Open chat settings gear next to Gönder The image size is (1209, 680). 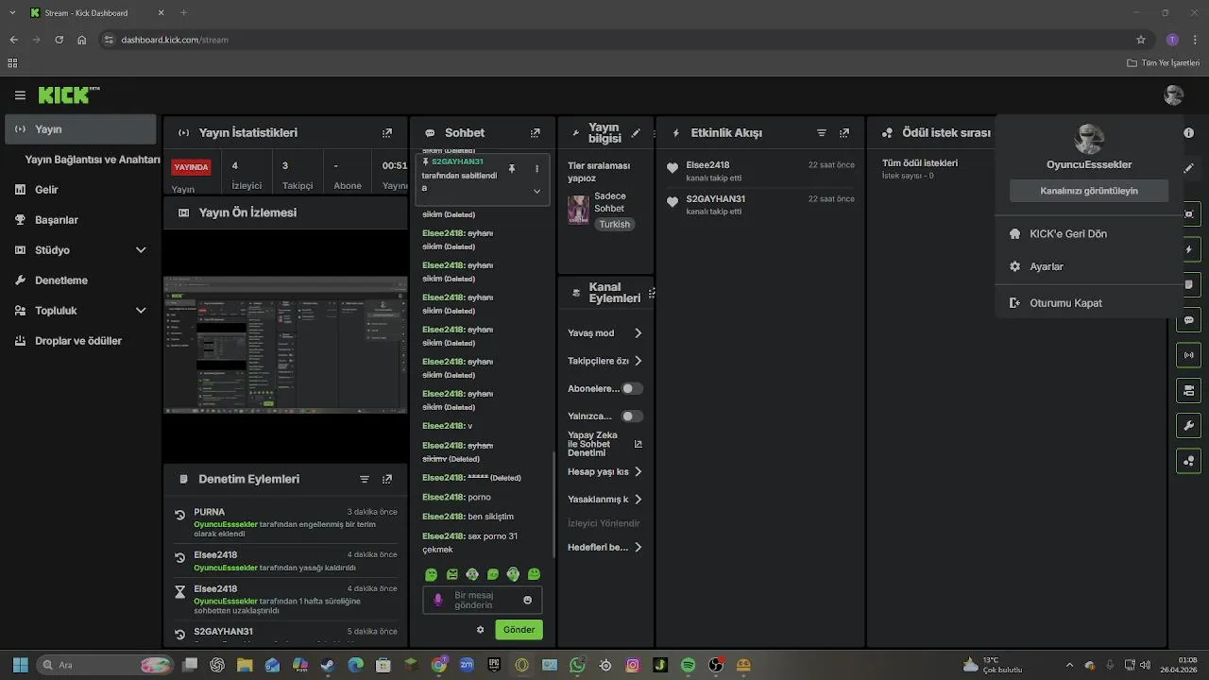480,630
